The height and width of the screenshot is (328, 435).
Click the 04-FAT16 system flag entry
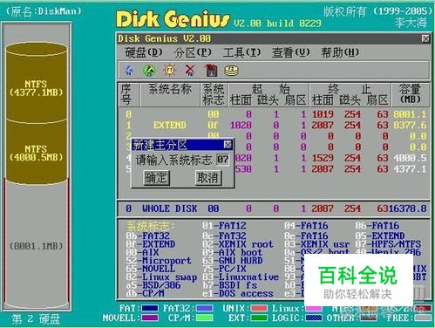click(306, 226)
